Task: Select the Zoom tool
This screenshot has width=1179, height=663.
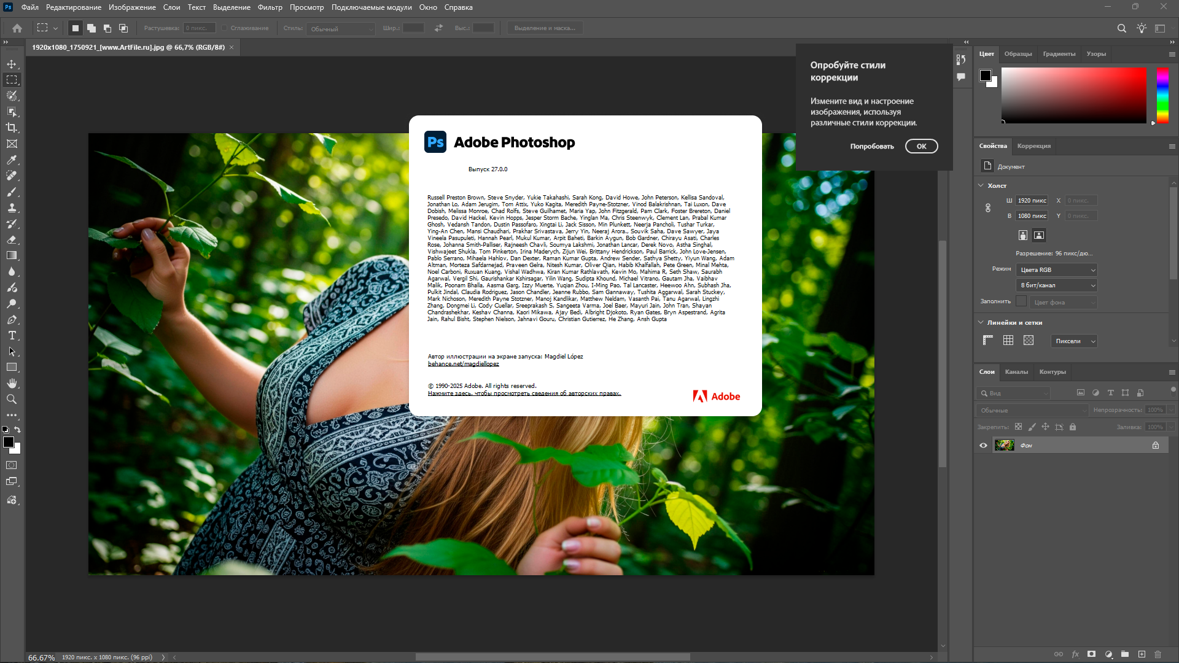Action: pyautogui.click(x=12, y=399)
